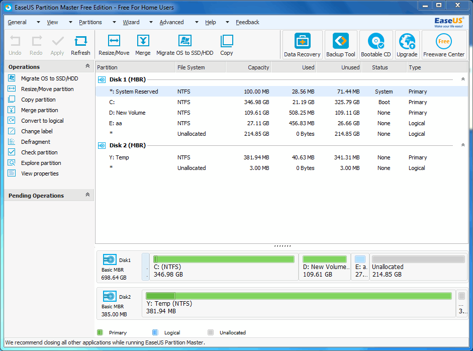Open the Merge tool in toolbar
This screenshot has height=351, width=473.
tap(143, 46)
